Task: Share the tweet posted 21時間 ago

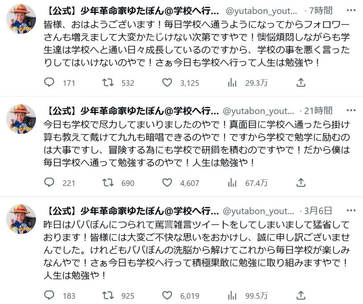Action: (x=301, y=183)
